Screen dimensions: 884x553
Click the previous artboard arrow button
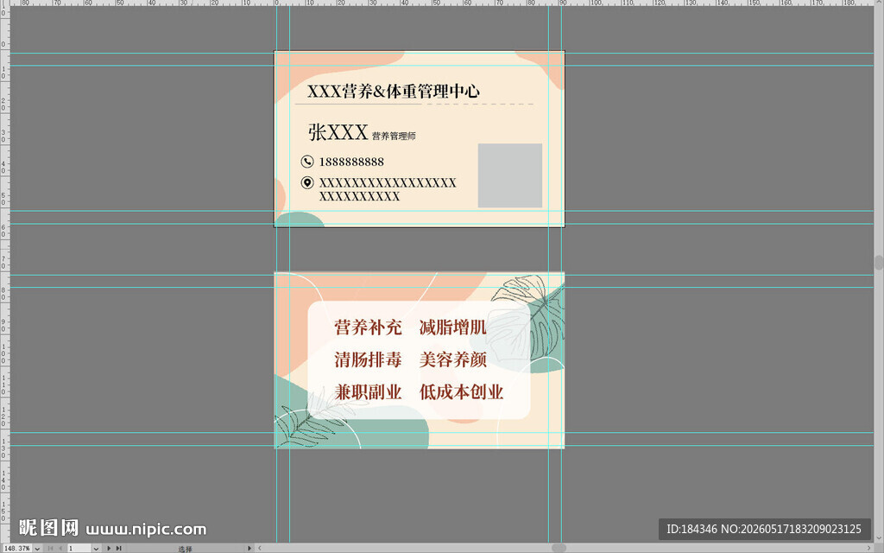coord(60,548)
